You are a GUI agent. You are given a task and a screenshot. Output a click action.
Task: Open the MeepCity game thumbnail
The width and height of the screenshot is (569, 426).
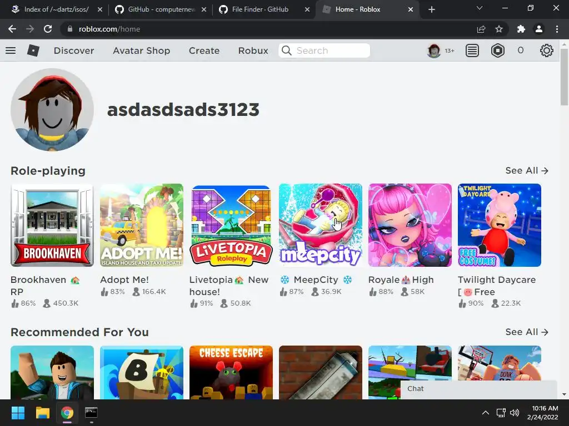click(x=321, y=225)
